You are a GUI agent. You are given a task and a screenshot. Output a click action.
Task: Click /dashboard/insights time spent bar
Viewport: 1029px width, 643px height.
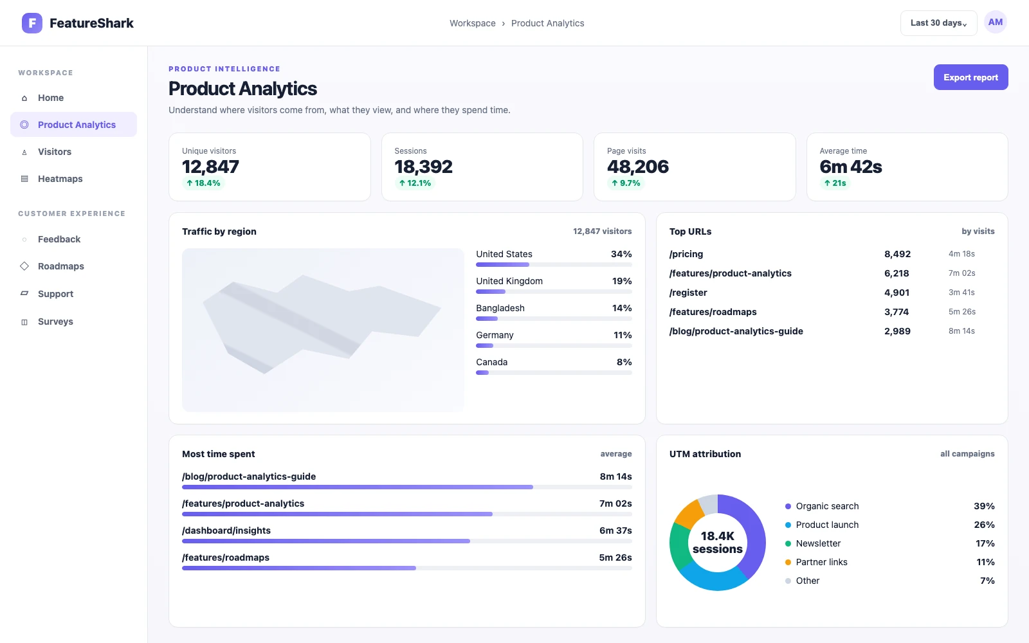coord(407,541)
